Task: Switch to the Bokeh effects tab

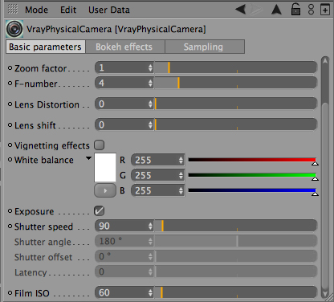Action: [124, 47]
